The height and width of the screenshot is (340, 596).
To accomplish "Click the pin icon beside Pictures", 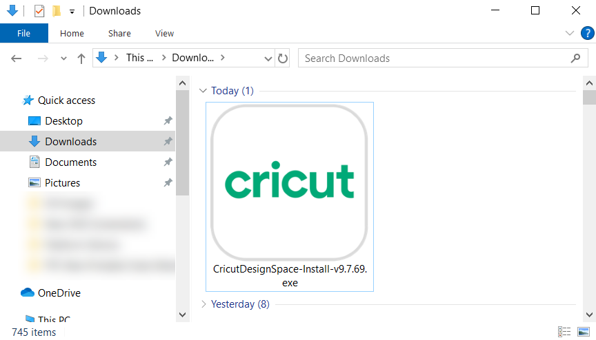I will pos(168,182).
